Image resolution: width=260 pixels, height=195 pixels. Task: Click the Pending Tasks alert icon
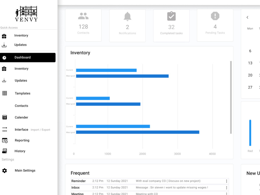[x=215, y=16]
